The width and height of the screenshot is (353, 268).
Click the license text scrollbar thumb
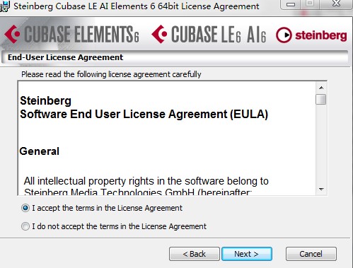[321, 99]
